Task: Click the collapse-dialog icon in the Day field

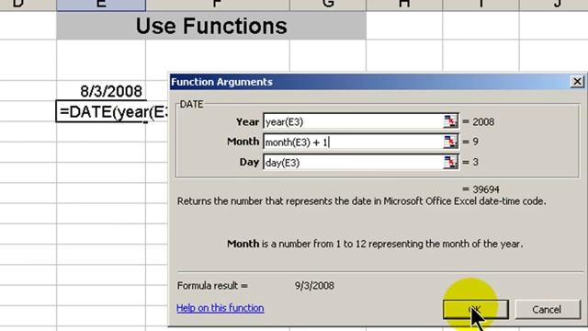Action: tap(450, 162)
